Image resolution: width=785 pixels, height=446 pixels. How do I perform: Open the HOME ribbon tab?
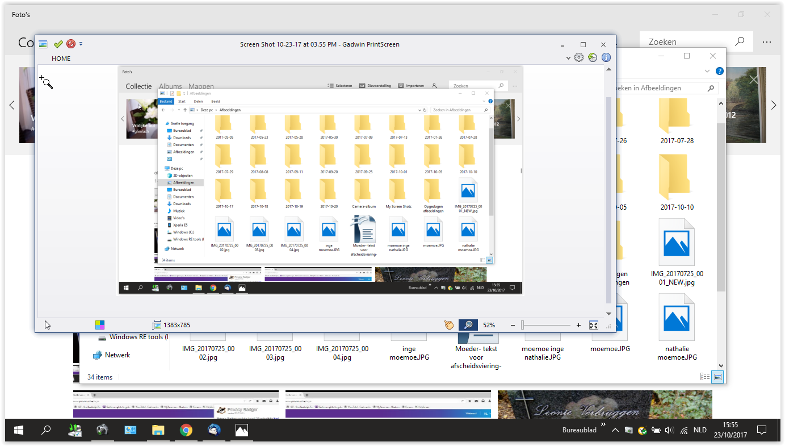click(61, 59)
